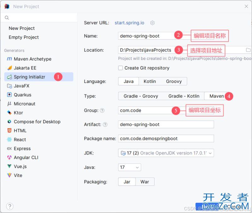Click the Spring Initializr leaf icon
The image size is (252, 213).
coord(9,77)
